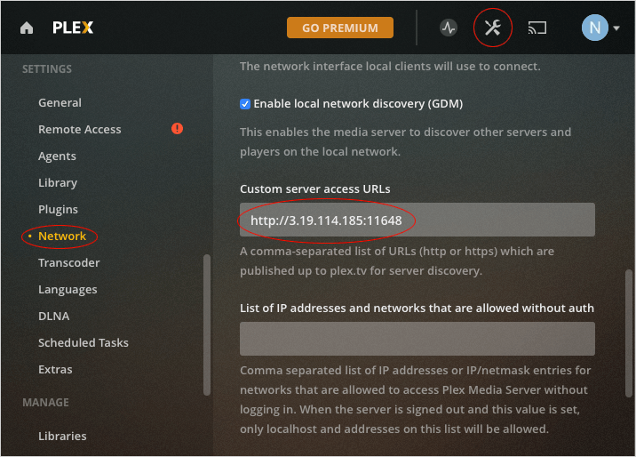Click the N user avatar
Screen dimensions: 636x457
[x=594, y=28]
